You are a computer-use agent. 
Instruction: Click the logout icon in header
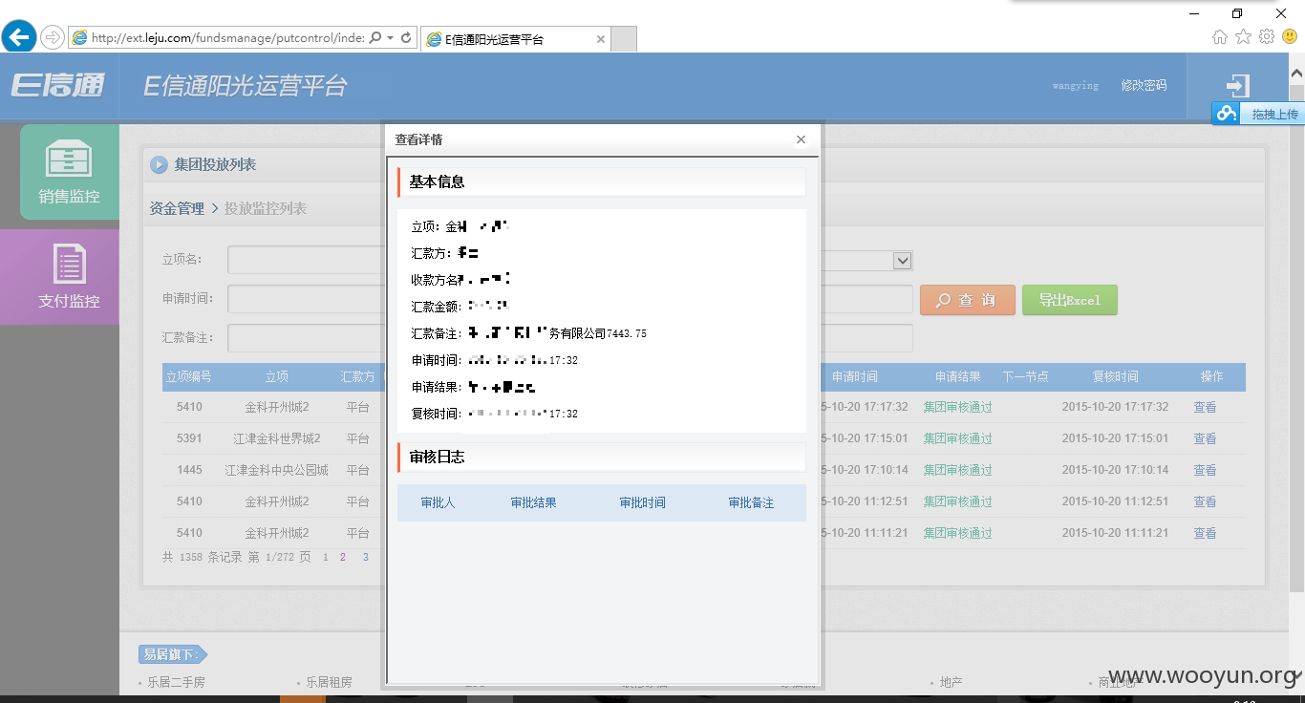[1237, 86]
